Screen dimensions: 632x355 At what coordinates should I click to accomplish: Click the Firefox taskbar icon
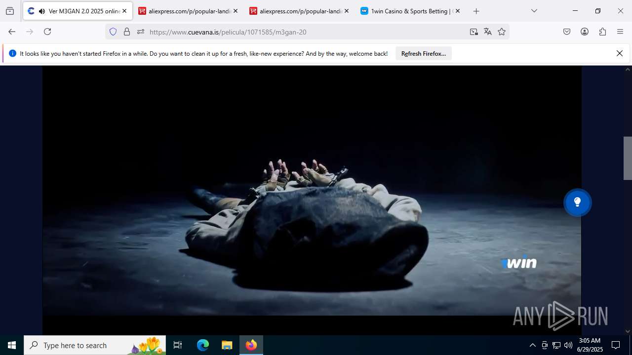pos(251,345)
